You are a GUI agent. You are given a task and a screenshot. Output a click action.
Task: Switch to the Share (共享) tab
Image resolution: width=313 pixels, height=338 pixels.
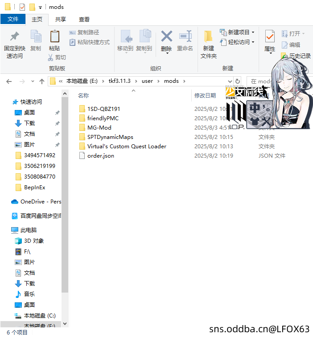(61, 20)
